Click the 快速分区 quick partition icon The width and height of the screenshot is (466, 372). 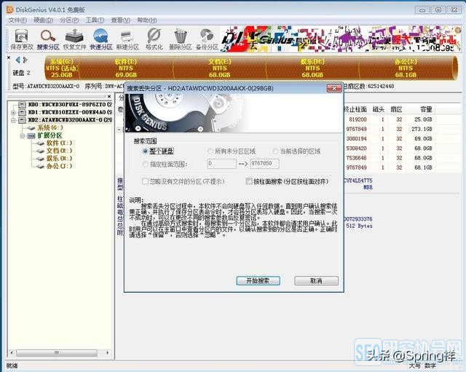[101, 39]
